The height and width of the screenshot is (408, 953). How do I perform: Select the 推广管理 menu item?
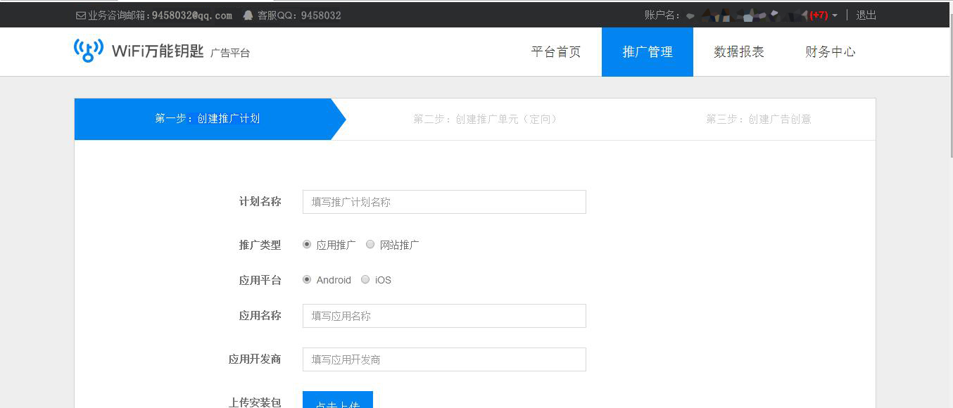647,51
